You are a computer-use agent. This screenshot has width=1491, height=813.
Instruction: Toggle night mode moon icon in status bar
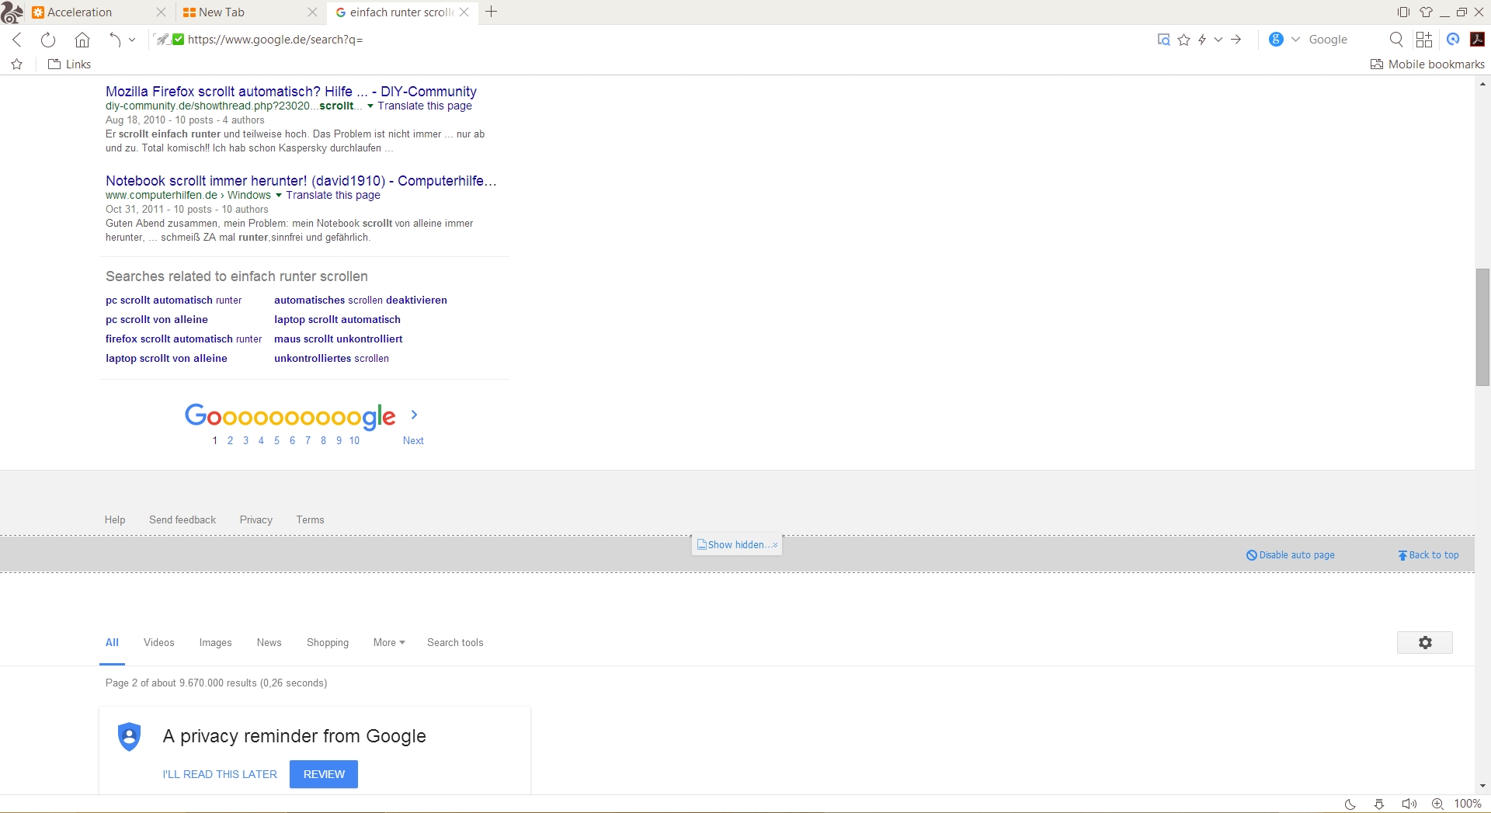tap(1350, 804)
